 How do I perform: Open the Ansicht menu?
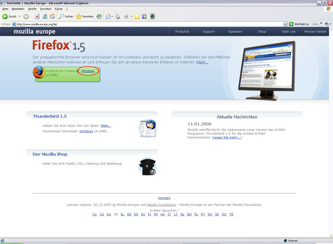(32, 9)
